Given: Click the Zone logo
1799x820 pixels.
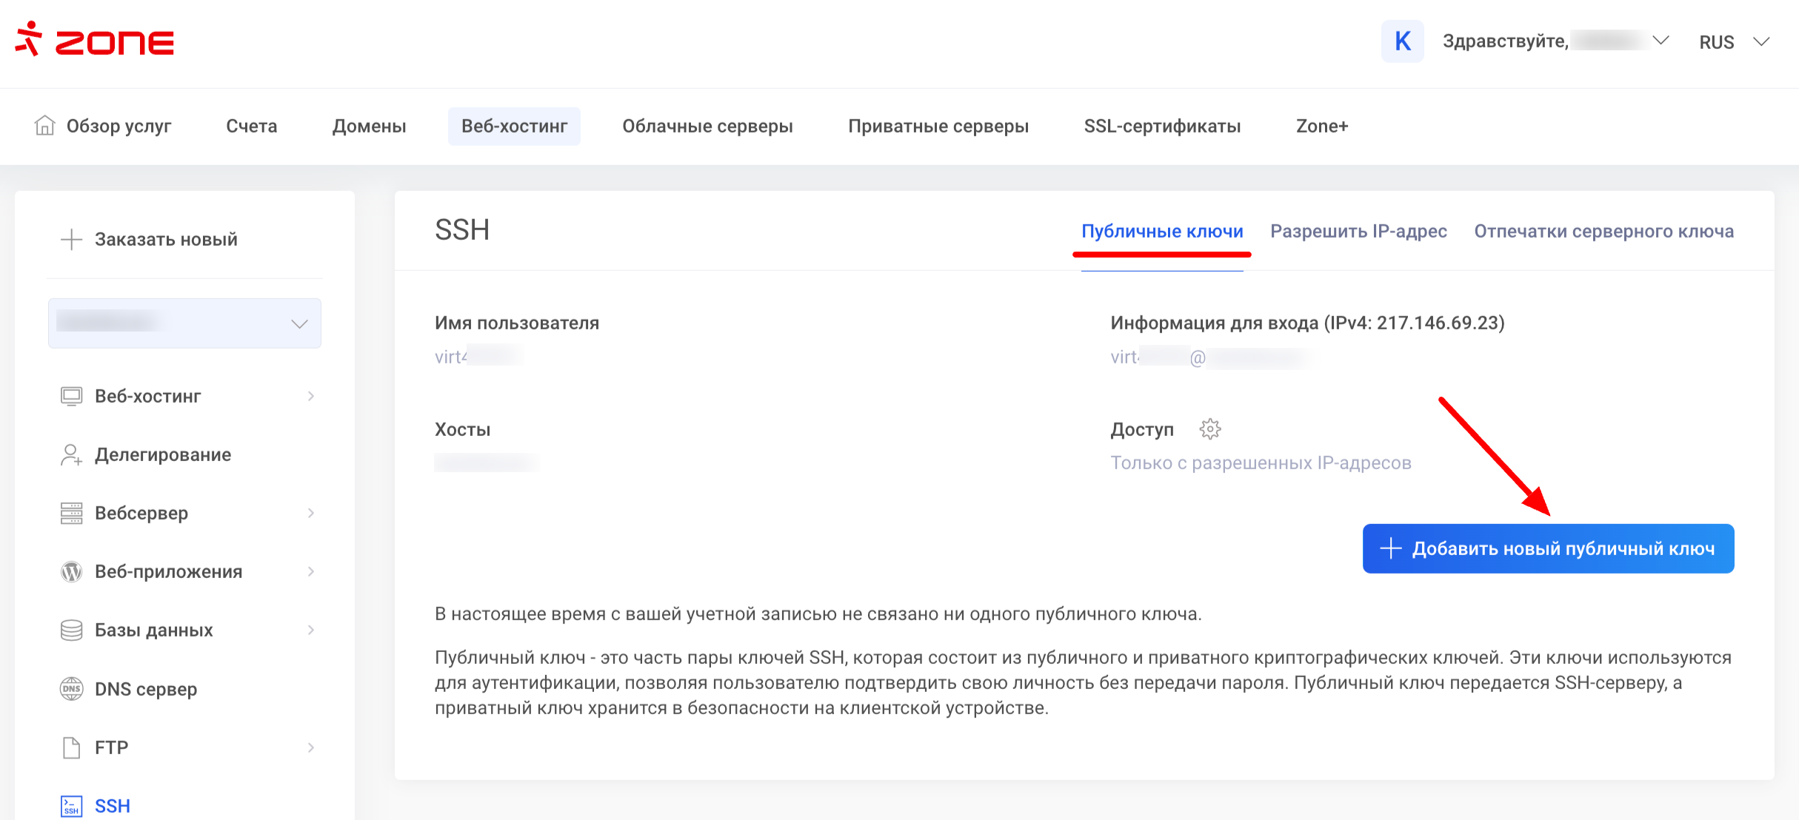Looking at the screenshot, I should [95, 41].
